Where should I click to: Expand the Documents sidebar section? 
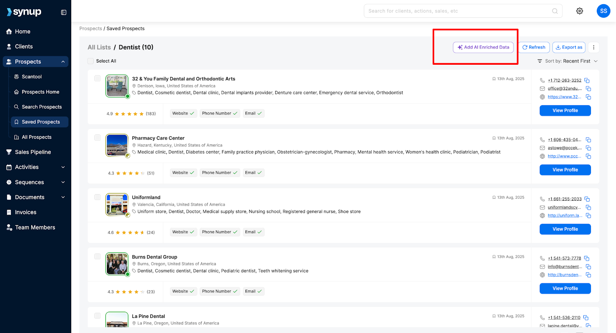coord(63,197)
